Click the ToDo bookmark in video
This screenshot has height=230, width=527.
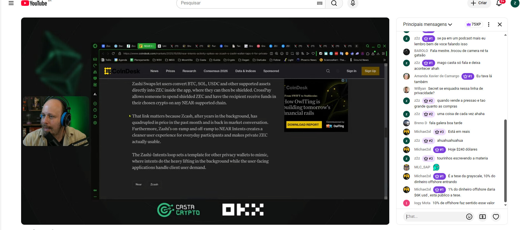(106, 60)
